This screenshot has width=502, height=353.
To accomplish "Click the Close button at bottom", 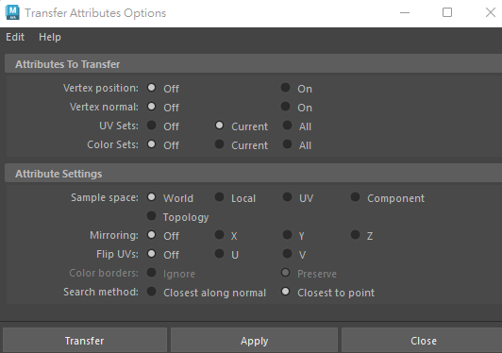I will [423, 340].
